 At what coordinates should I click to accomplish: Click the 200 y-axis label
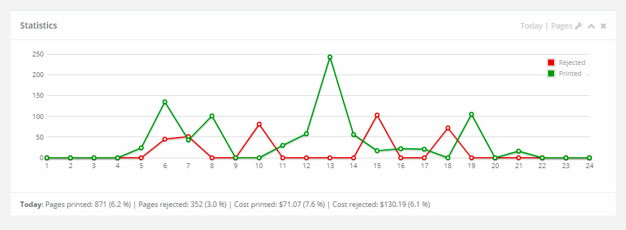click(38, 75)
